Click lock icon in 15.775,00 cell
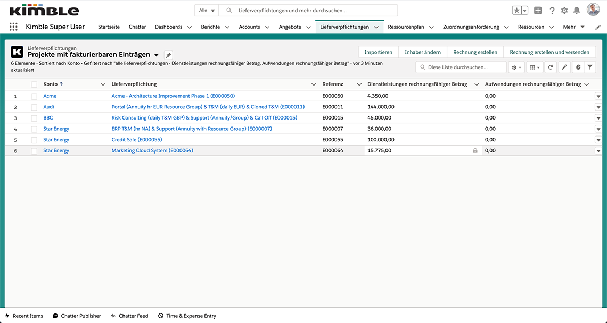Image resolution: width=607 pixels, height=323 pixels. click(x=475, y=151)
